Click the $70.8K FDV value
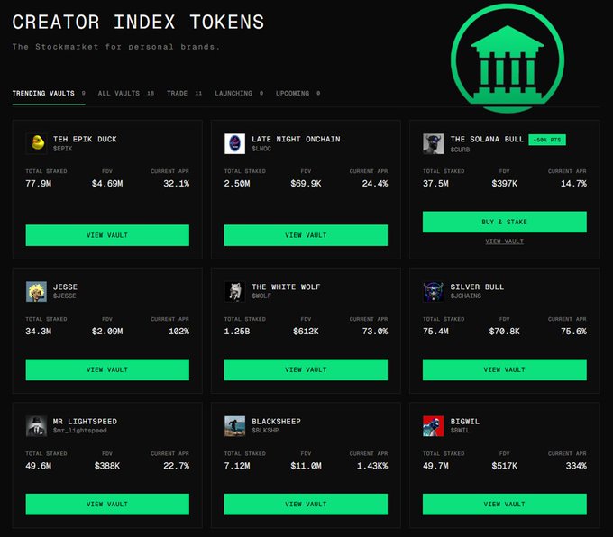Screen dimensions: 613x537 (504, 331)
